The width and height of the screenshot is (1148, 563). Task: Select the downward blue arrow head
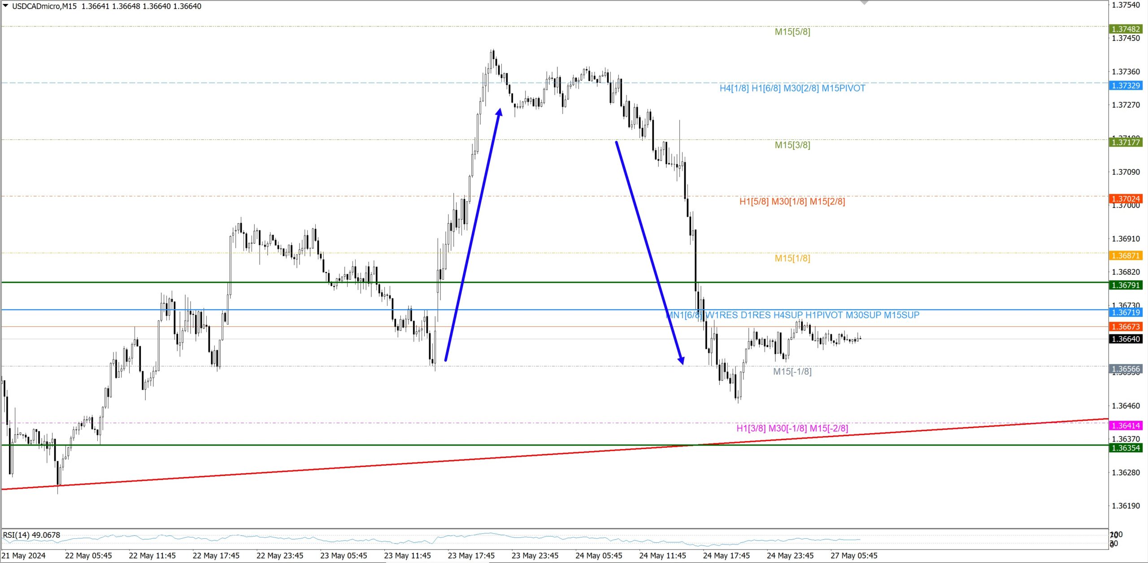(681, 360)
